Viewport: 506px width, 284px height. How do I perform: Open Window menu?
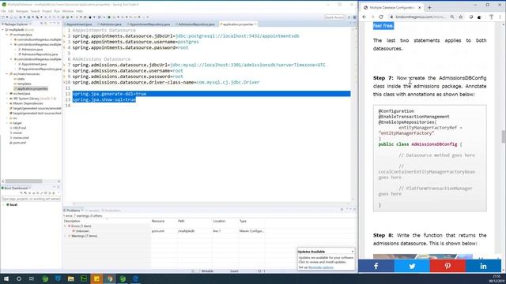point(68,11)
